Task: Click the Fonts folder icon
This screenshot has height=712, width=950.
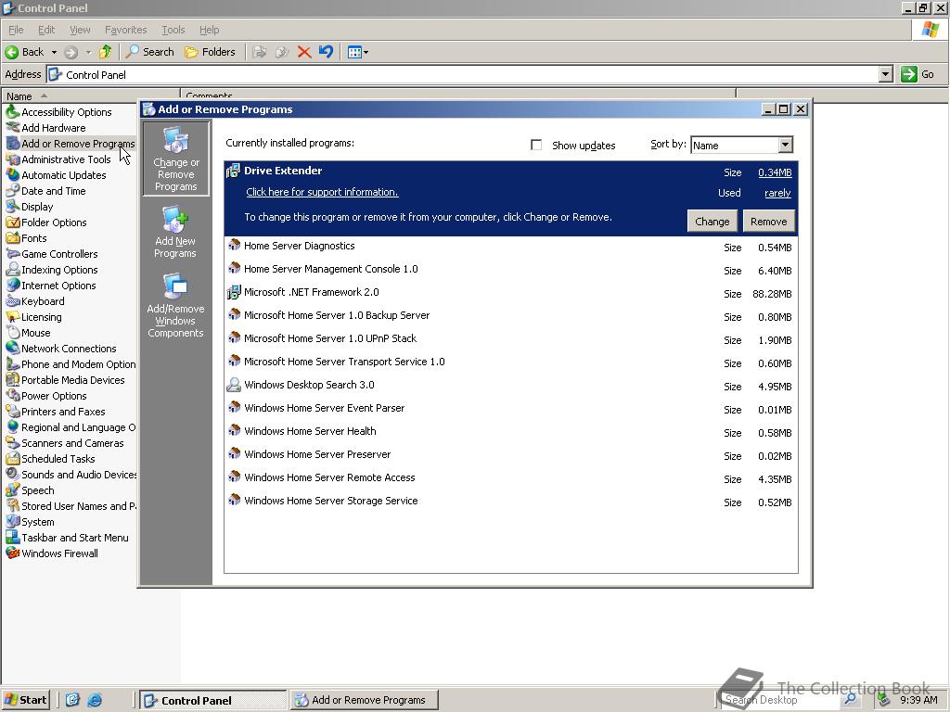Action: (12, 238)
